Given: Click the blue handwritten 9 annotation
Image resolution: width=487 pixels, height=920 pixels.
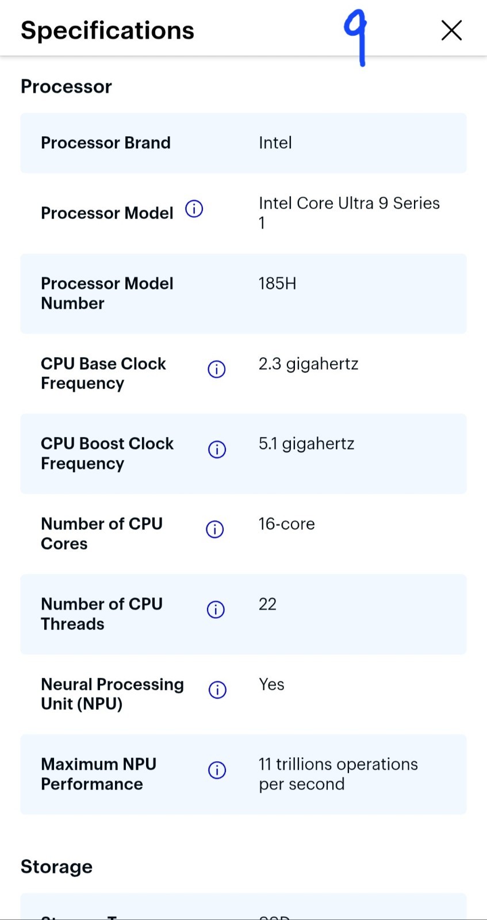Looking at the screenshot, I should click(x=355, y=39).
